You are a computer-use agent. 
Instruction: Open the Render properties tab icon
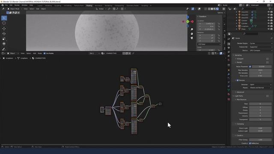[x=229, y=44]
